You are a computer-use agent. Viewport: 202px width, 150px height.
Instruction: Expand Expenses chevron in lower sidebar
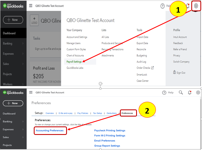tap(23, 129)
